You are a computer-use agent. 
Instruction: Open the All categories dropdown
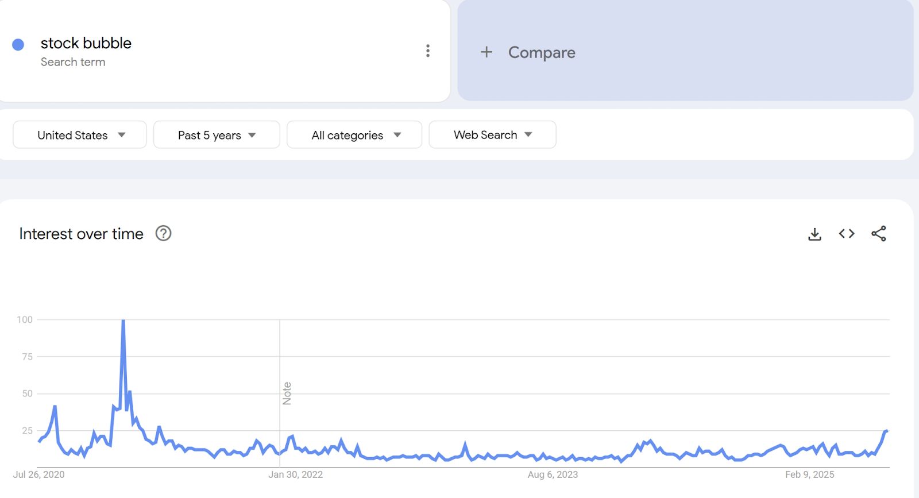tap(354, 135)
